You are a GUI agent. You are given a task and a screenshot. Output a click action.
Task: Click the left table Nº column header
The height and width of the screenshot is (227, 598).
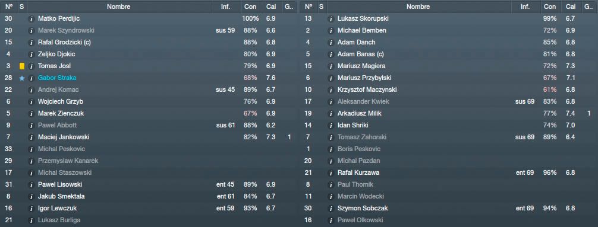pyautogui.click(x=9, y=7)
